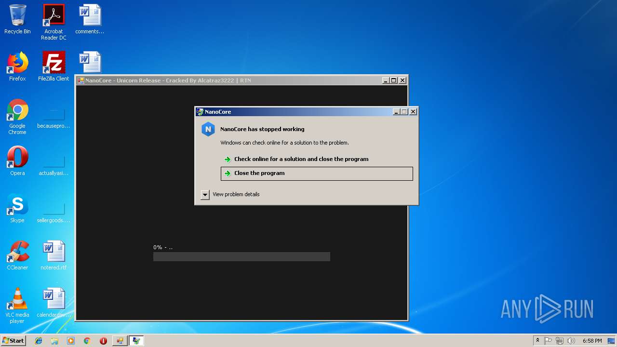Close the NanoCore error dialog

click(x=413, y=112)
